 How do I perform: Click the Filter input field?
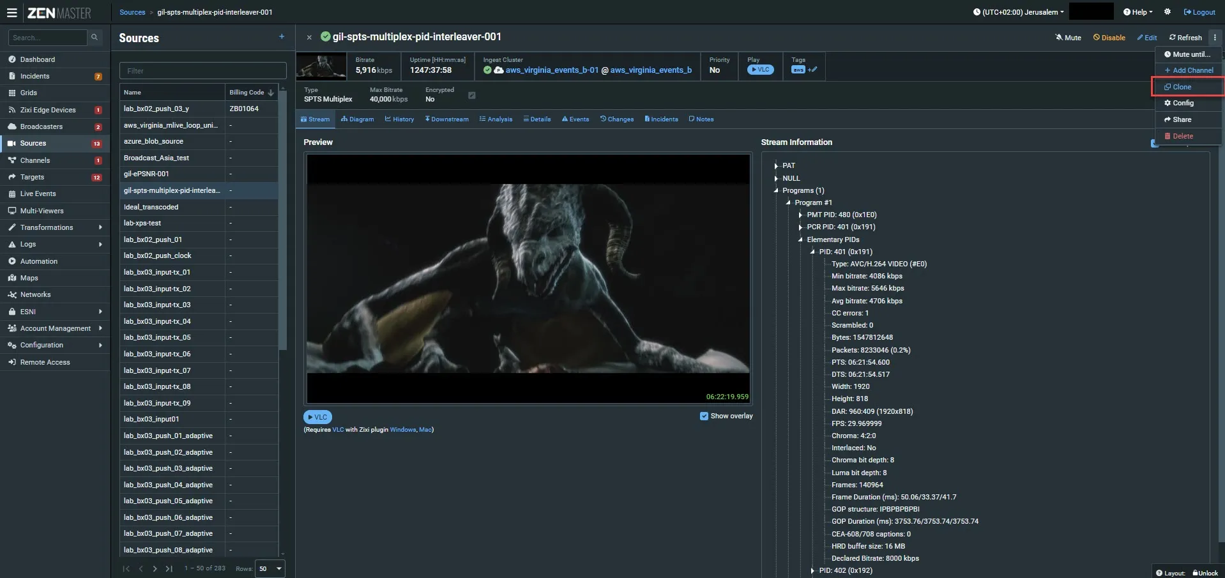[x=203, y=71]
